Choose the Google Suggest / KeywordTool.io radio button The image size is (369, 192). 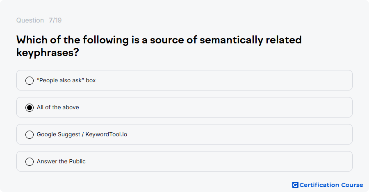click(x=30, y=135)
